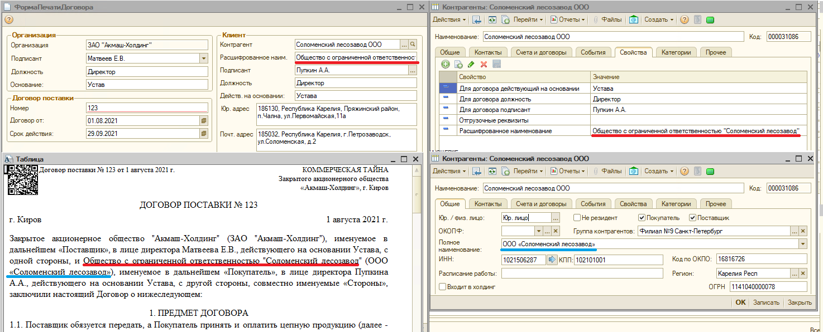Click Файлы button in lower Контрагенты toolbar
This screenshot has height=332, width=823.
(x=607, y=171)
